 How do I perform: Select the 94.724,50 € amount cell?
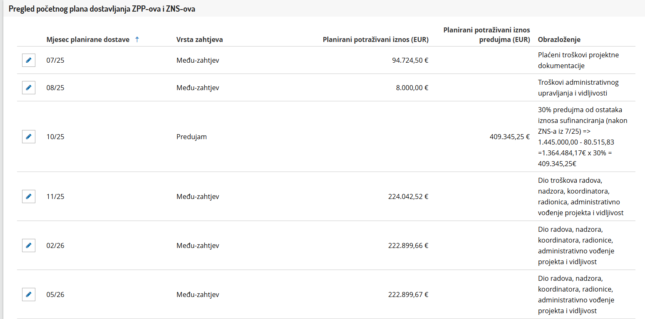pos(410,60)
